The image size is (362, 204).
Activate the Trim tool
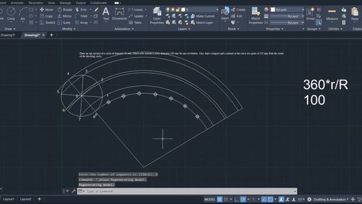click(81, 10)
